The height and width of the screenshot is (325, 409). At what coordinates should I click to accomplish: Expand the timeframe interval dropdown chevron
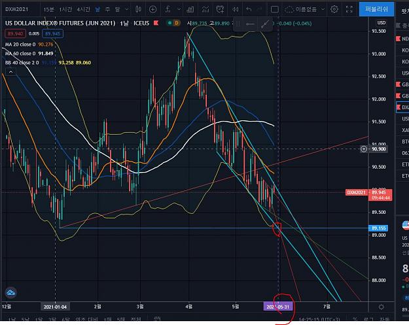pyautogui.click(x=127, y=10)
